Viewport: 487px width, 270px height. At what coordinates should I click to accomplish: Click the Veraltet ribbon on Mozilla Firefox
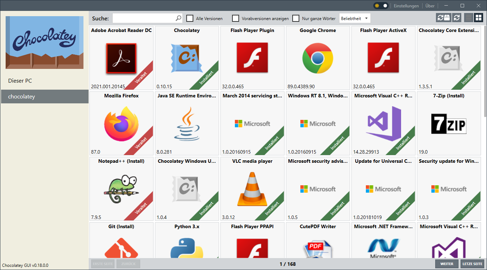point(141,142)
